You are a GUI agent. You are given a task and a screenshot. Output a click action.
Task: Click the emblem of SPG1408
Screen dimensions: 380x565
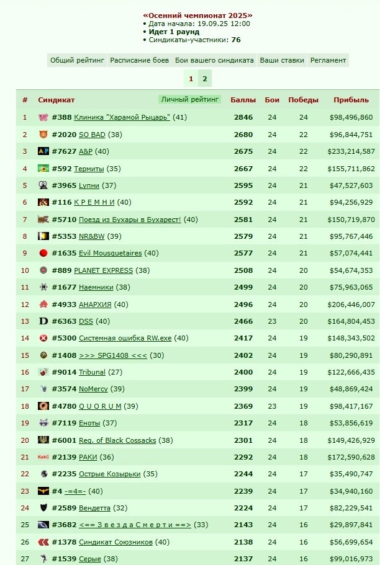click(x=43, y=355)
